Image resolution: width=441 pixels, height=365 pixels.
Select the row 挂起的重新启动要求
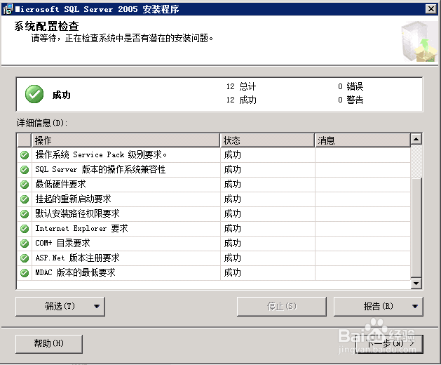(x=214, y=199)
